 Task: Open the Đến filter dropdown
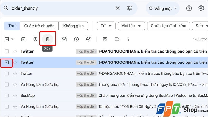pos(200,26)
